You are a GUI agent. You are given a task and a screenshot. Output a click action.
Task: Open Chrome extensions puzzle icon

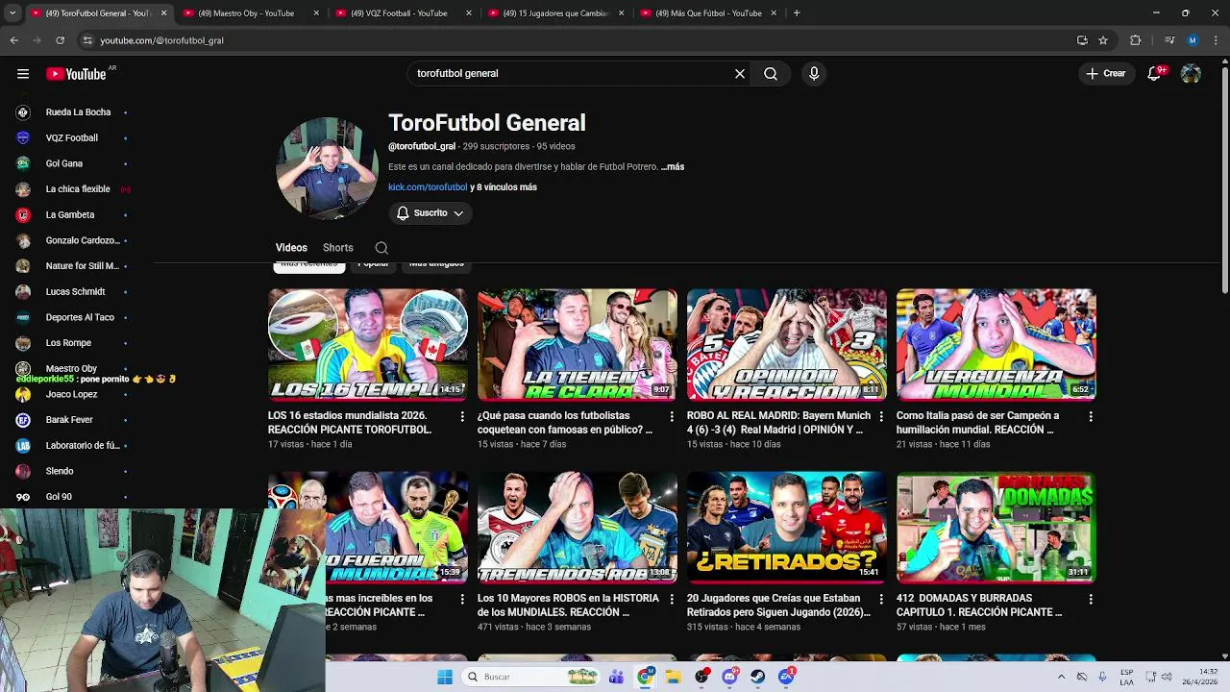(1136, 40)
